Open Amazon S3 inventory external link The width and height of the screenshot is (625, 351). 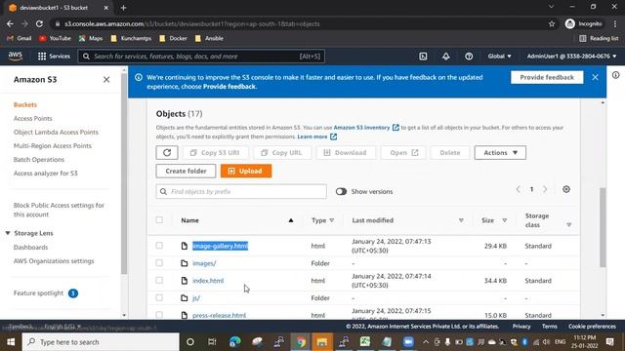(366, 128)
